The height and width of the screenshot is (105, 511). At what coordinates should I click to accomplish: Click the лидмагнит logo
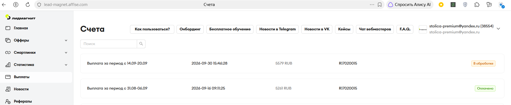[20, 17]
